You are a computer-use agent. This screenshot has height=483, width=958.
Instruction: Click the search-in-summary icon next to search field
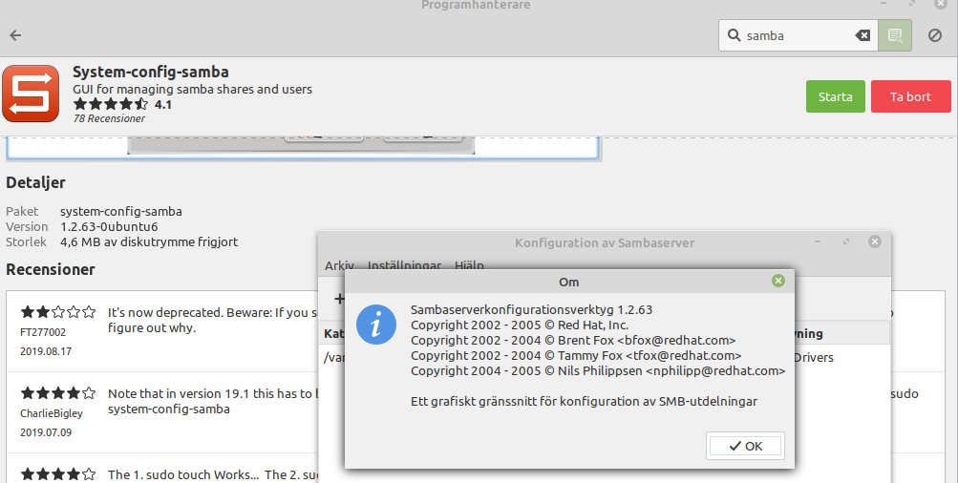click(895, 35)
